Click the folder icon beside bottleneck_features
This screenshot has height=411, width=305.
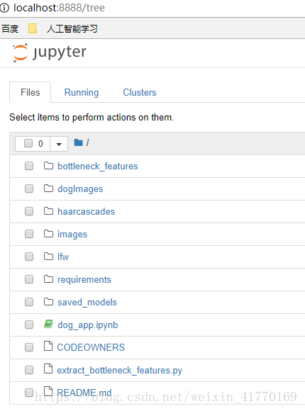pos(48,166)
